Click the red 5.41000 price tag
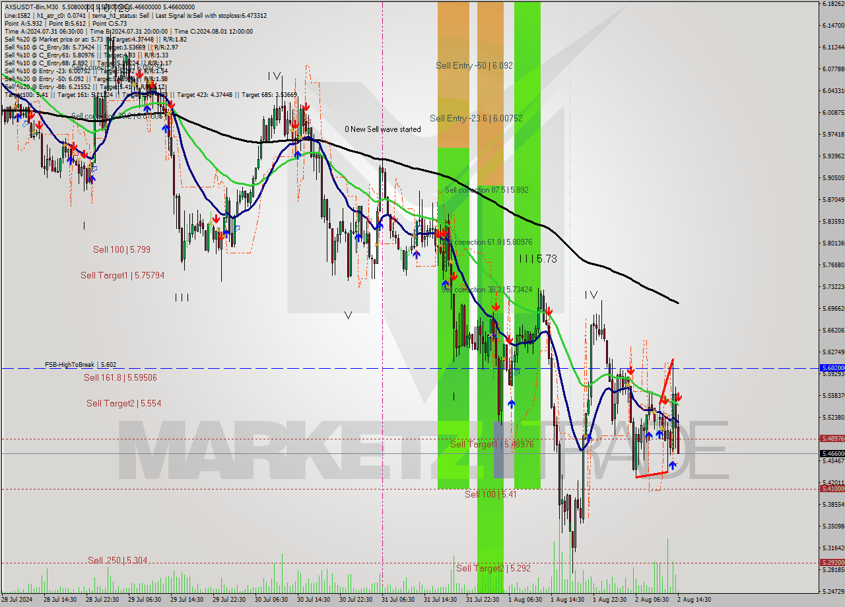 click(x=832, y=489)
